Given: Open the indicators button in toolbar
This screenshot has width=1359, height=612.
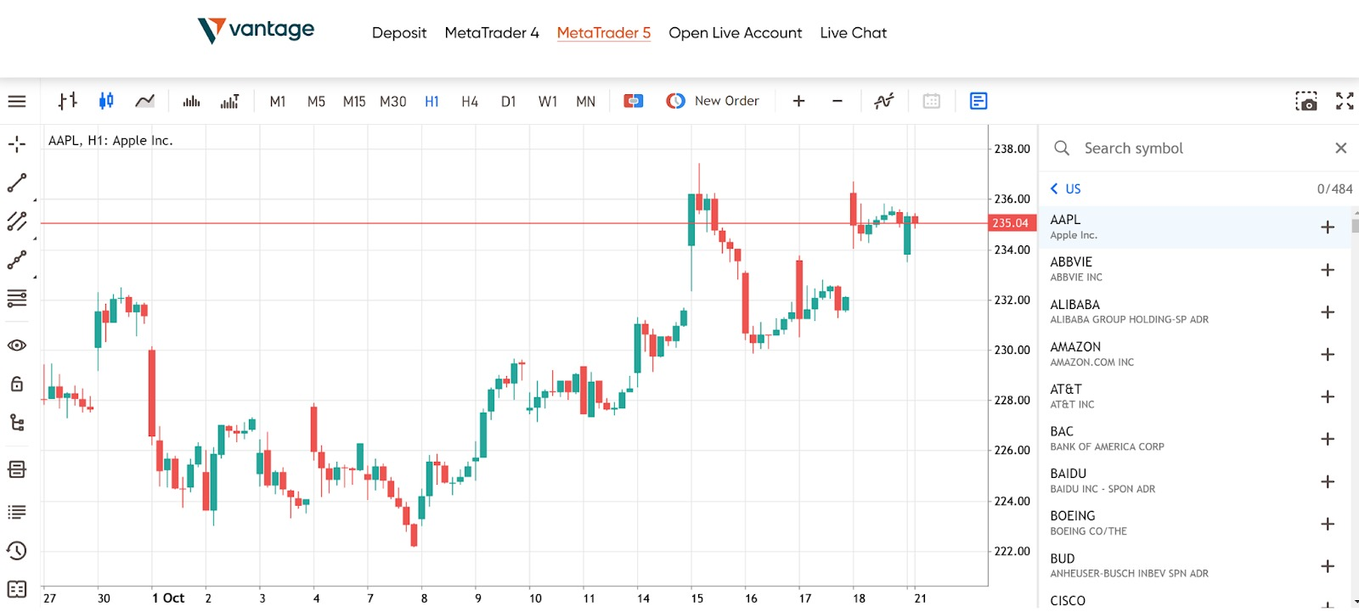Looking at the screenshot, I should [x=884, y=101].
